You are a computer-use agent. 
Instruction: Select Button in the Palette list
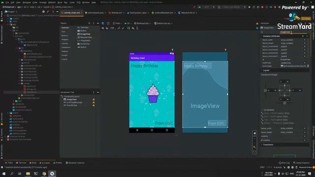pos(82,31)
